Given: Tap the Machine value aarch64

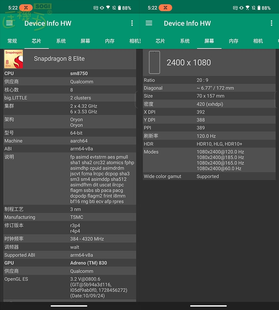Looking at the screenshot, I should click(x=79, y=141).
